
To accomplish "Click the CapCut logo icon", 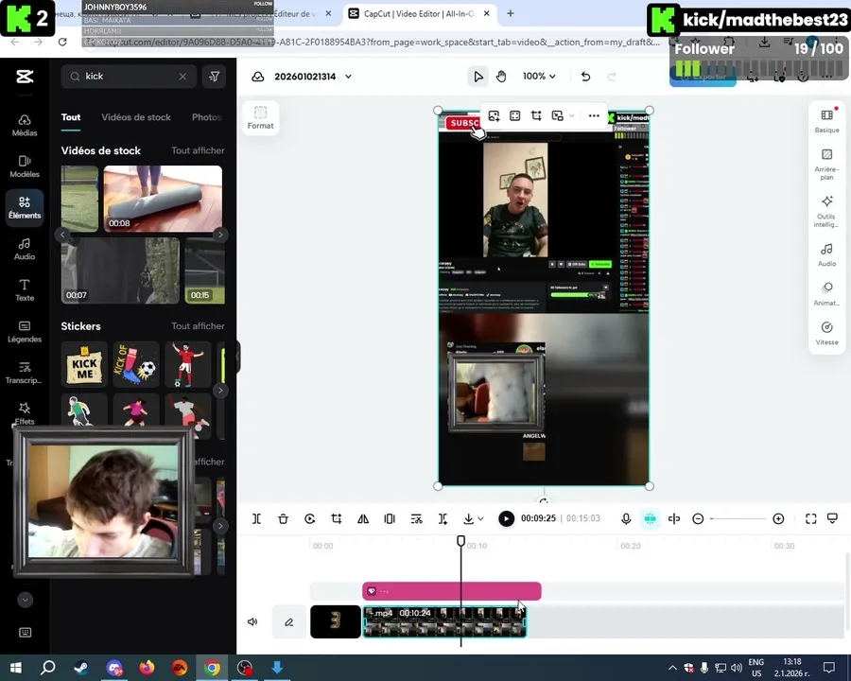I will click(25, 77).
